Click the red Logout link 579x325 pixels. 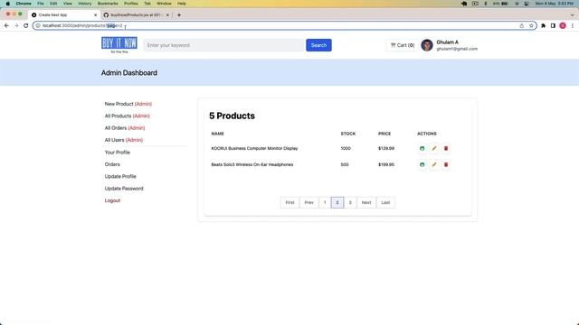tap(112, 200)
